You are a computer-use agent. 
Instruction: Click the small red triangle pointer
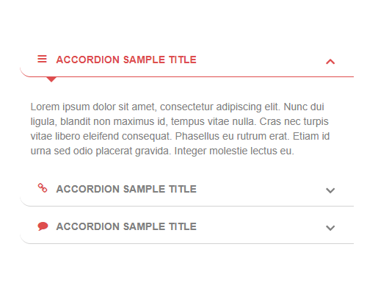tap(51, 79)
